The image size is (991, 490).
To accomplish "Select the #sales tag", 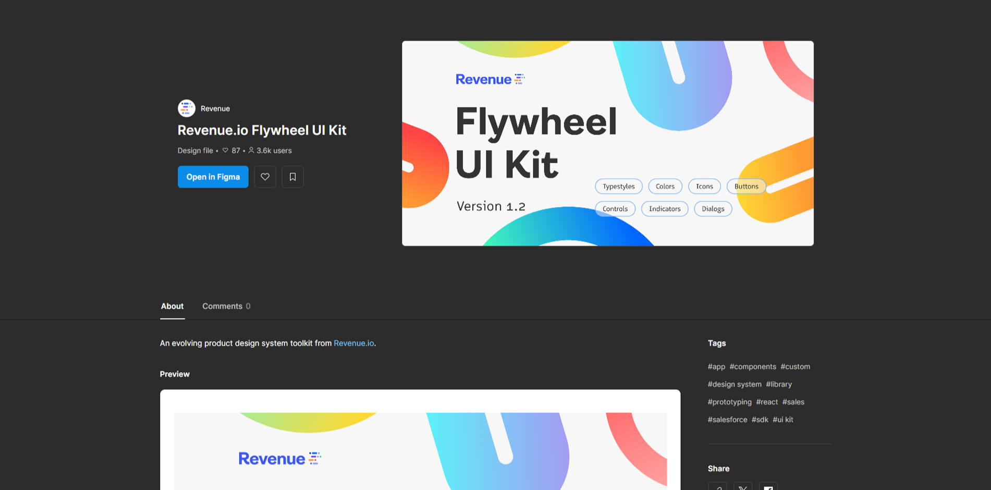I will (793, 402).
